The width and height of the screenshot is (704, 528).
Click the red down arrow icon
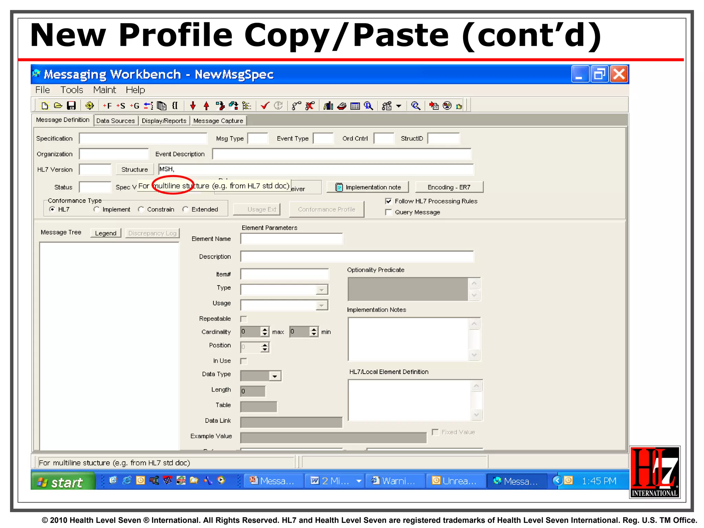[x=193, y=106]
